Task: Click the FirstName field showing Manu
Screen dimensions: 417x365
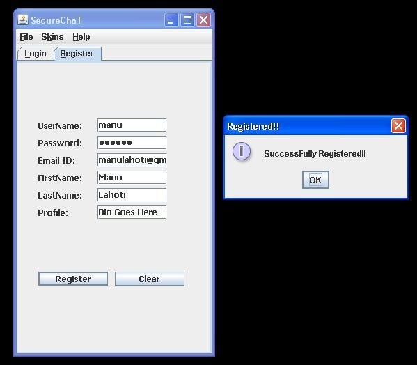Action: (x=132, y=178)
